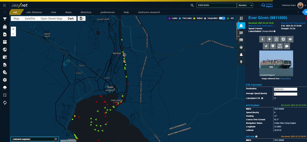Open the help menu item
307x142 pixels.
[126, 12]
